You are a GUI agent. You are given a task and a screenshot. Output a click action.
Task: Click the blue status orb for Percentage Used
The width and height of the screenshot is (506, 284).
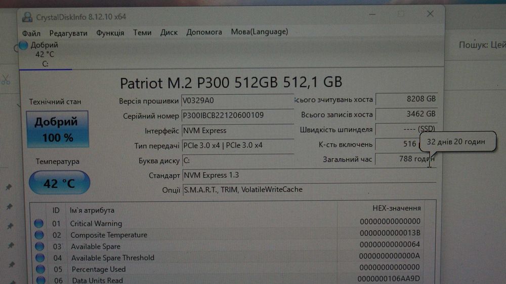(x=40, y=269)
